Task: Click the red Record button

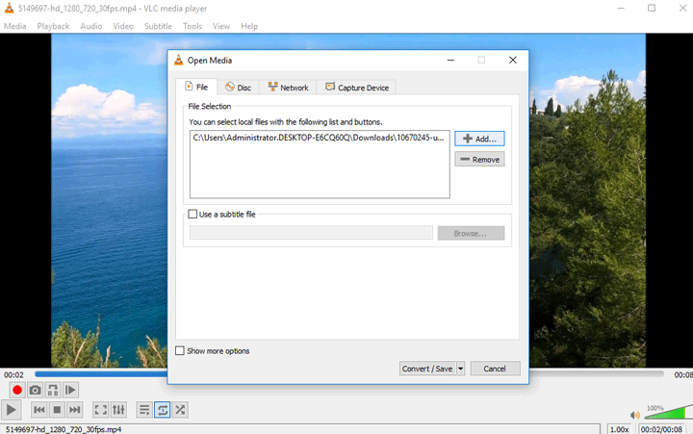Action: click(x=17, y=391)
